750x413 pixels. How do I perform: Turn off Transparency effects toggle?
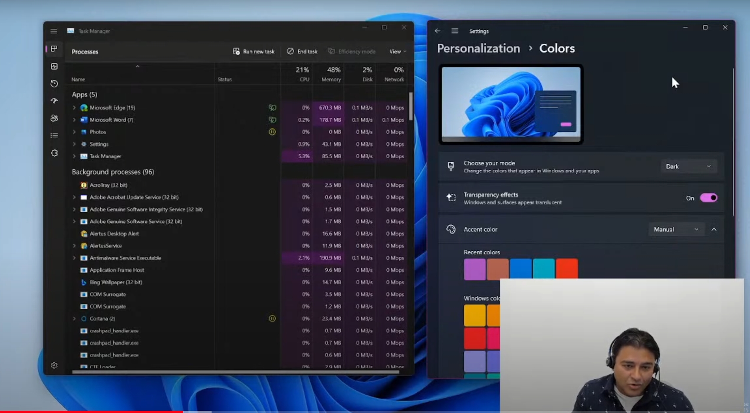point(708,198)
